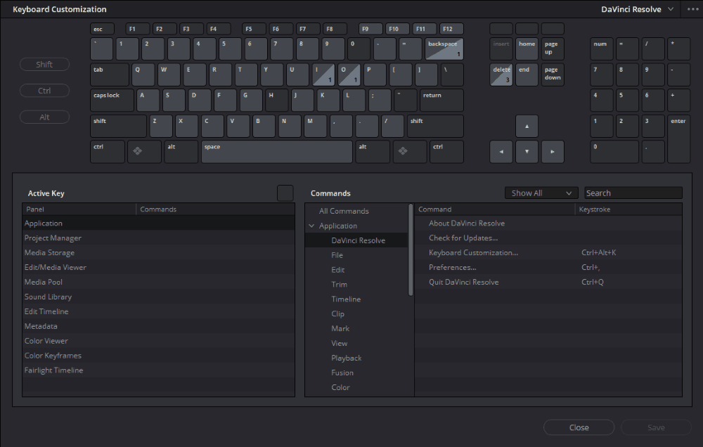Select All Commands in the commands tree
Screen dimensions: 703x447
click(x=344, y=211)
